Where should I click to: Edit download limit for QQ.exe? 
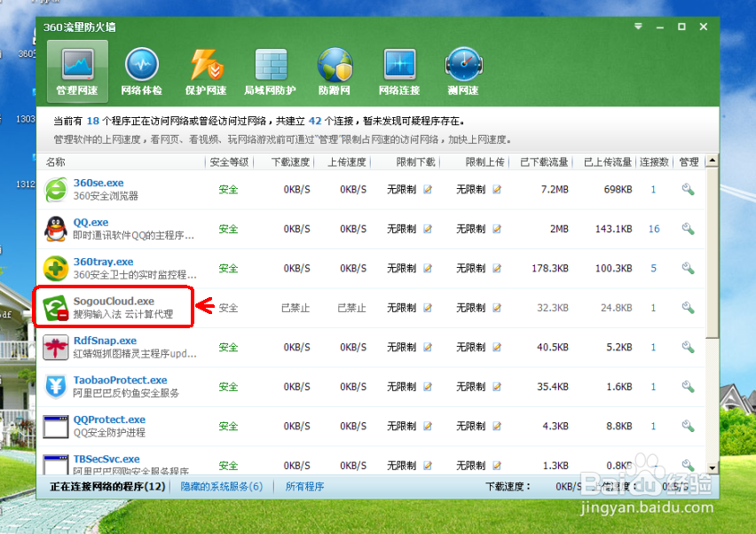click(x=428, y=229)
